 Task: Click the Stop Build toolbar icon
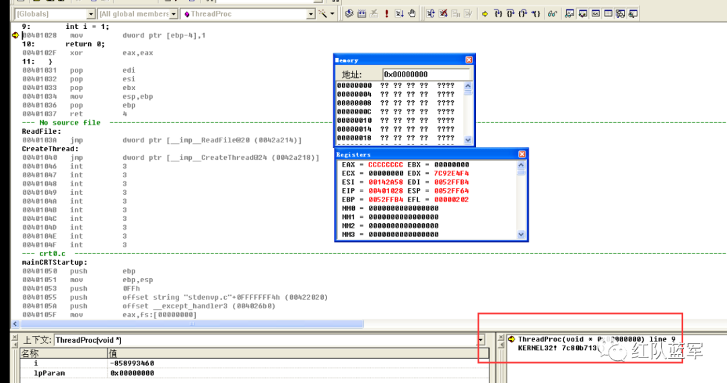tap(374, 14)
